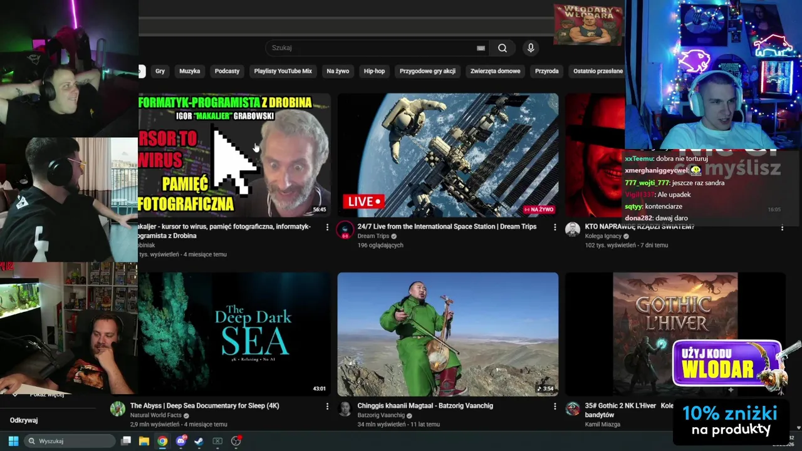Open the title 'Chinggis khaanii Magtaal - Batzorig Vaanchig'

point(425,406)
